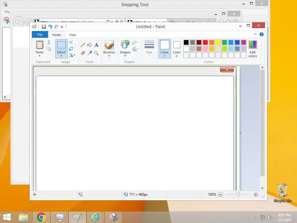Image resolution: width=297 pixels, height=223 pixels.
Task: Click the Windows Start button
Action: 7,217
